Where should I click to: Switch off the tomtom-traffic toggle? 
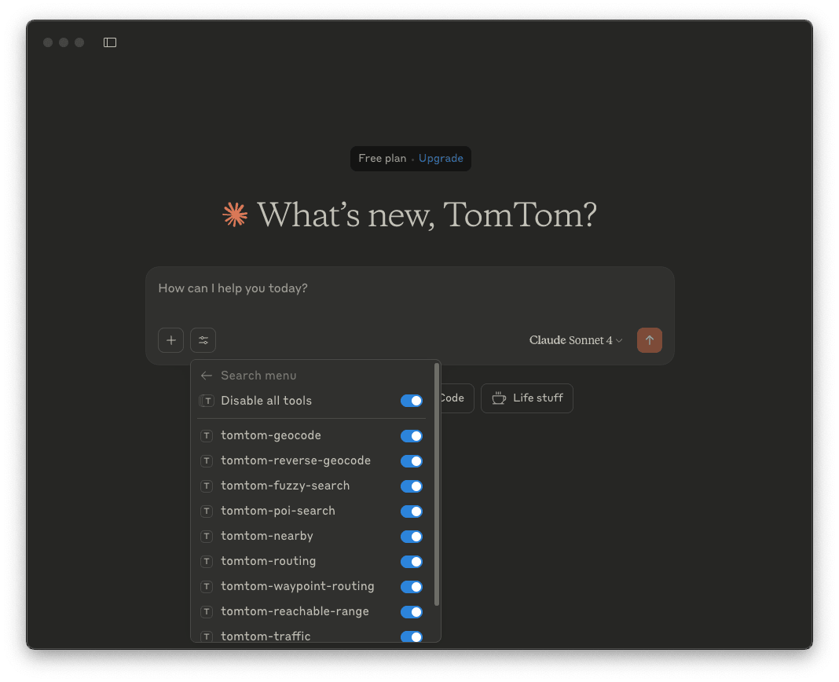[x=412, y=636]
